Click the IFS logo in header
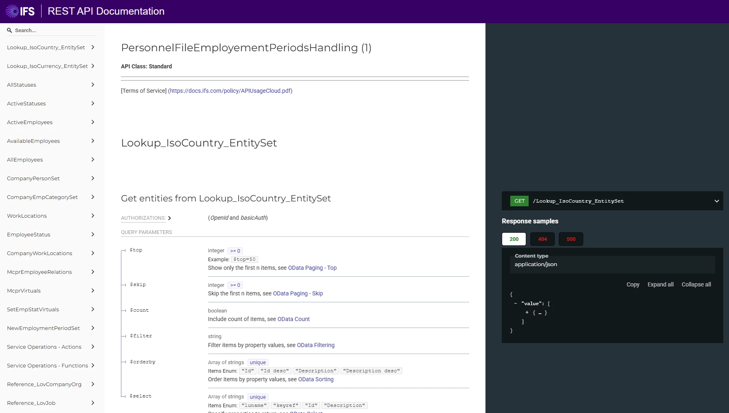The width and height of the screenshot is (729, 413). tap(20, 11)
